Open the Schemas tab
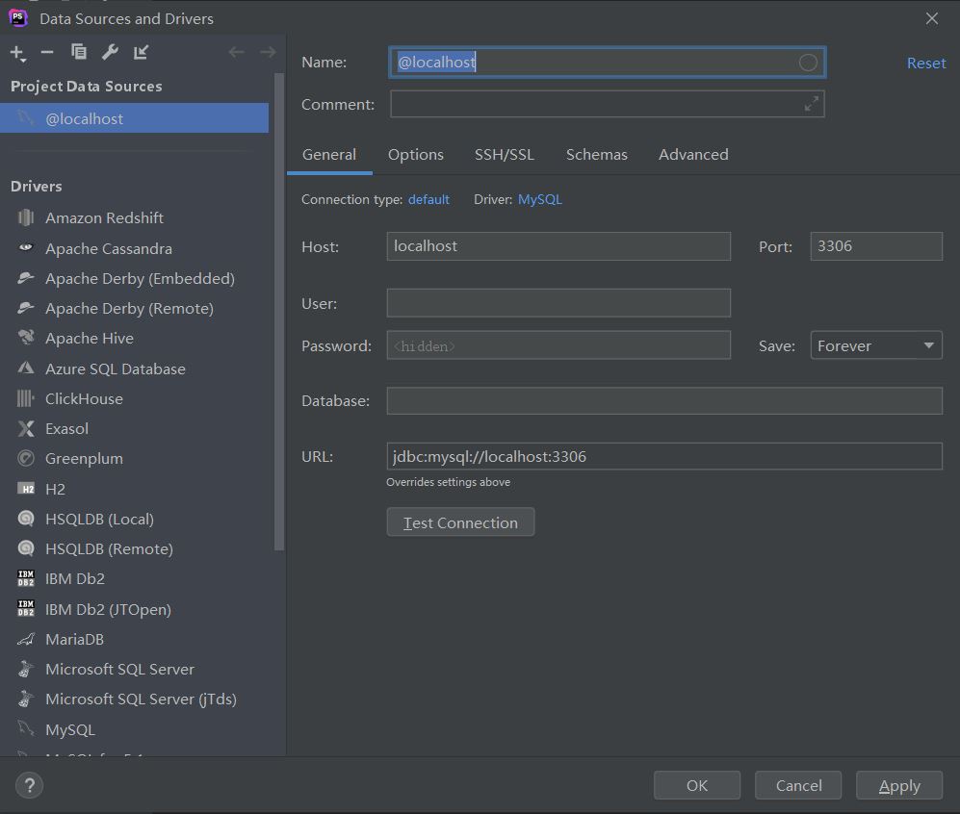The image size is (960, 814). pyautogui.click(x=596, y=154)
